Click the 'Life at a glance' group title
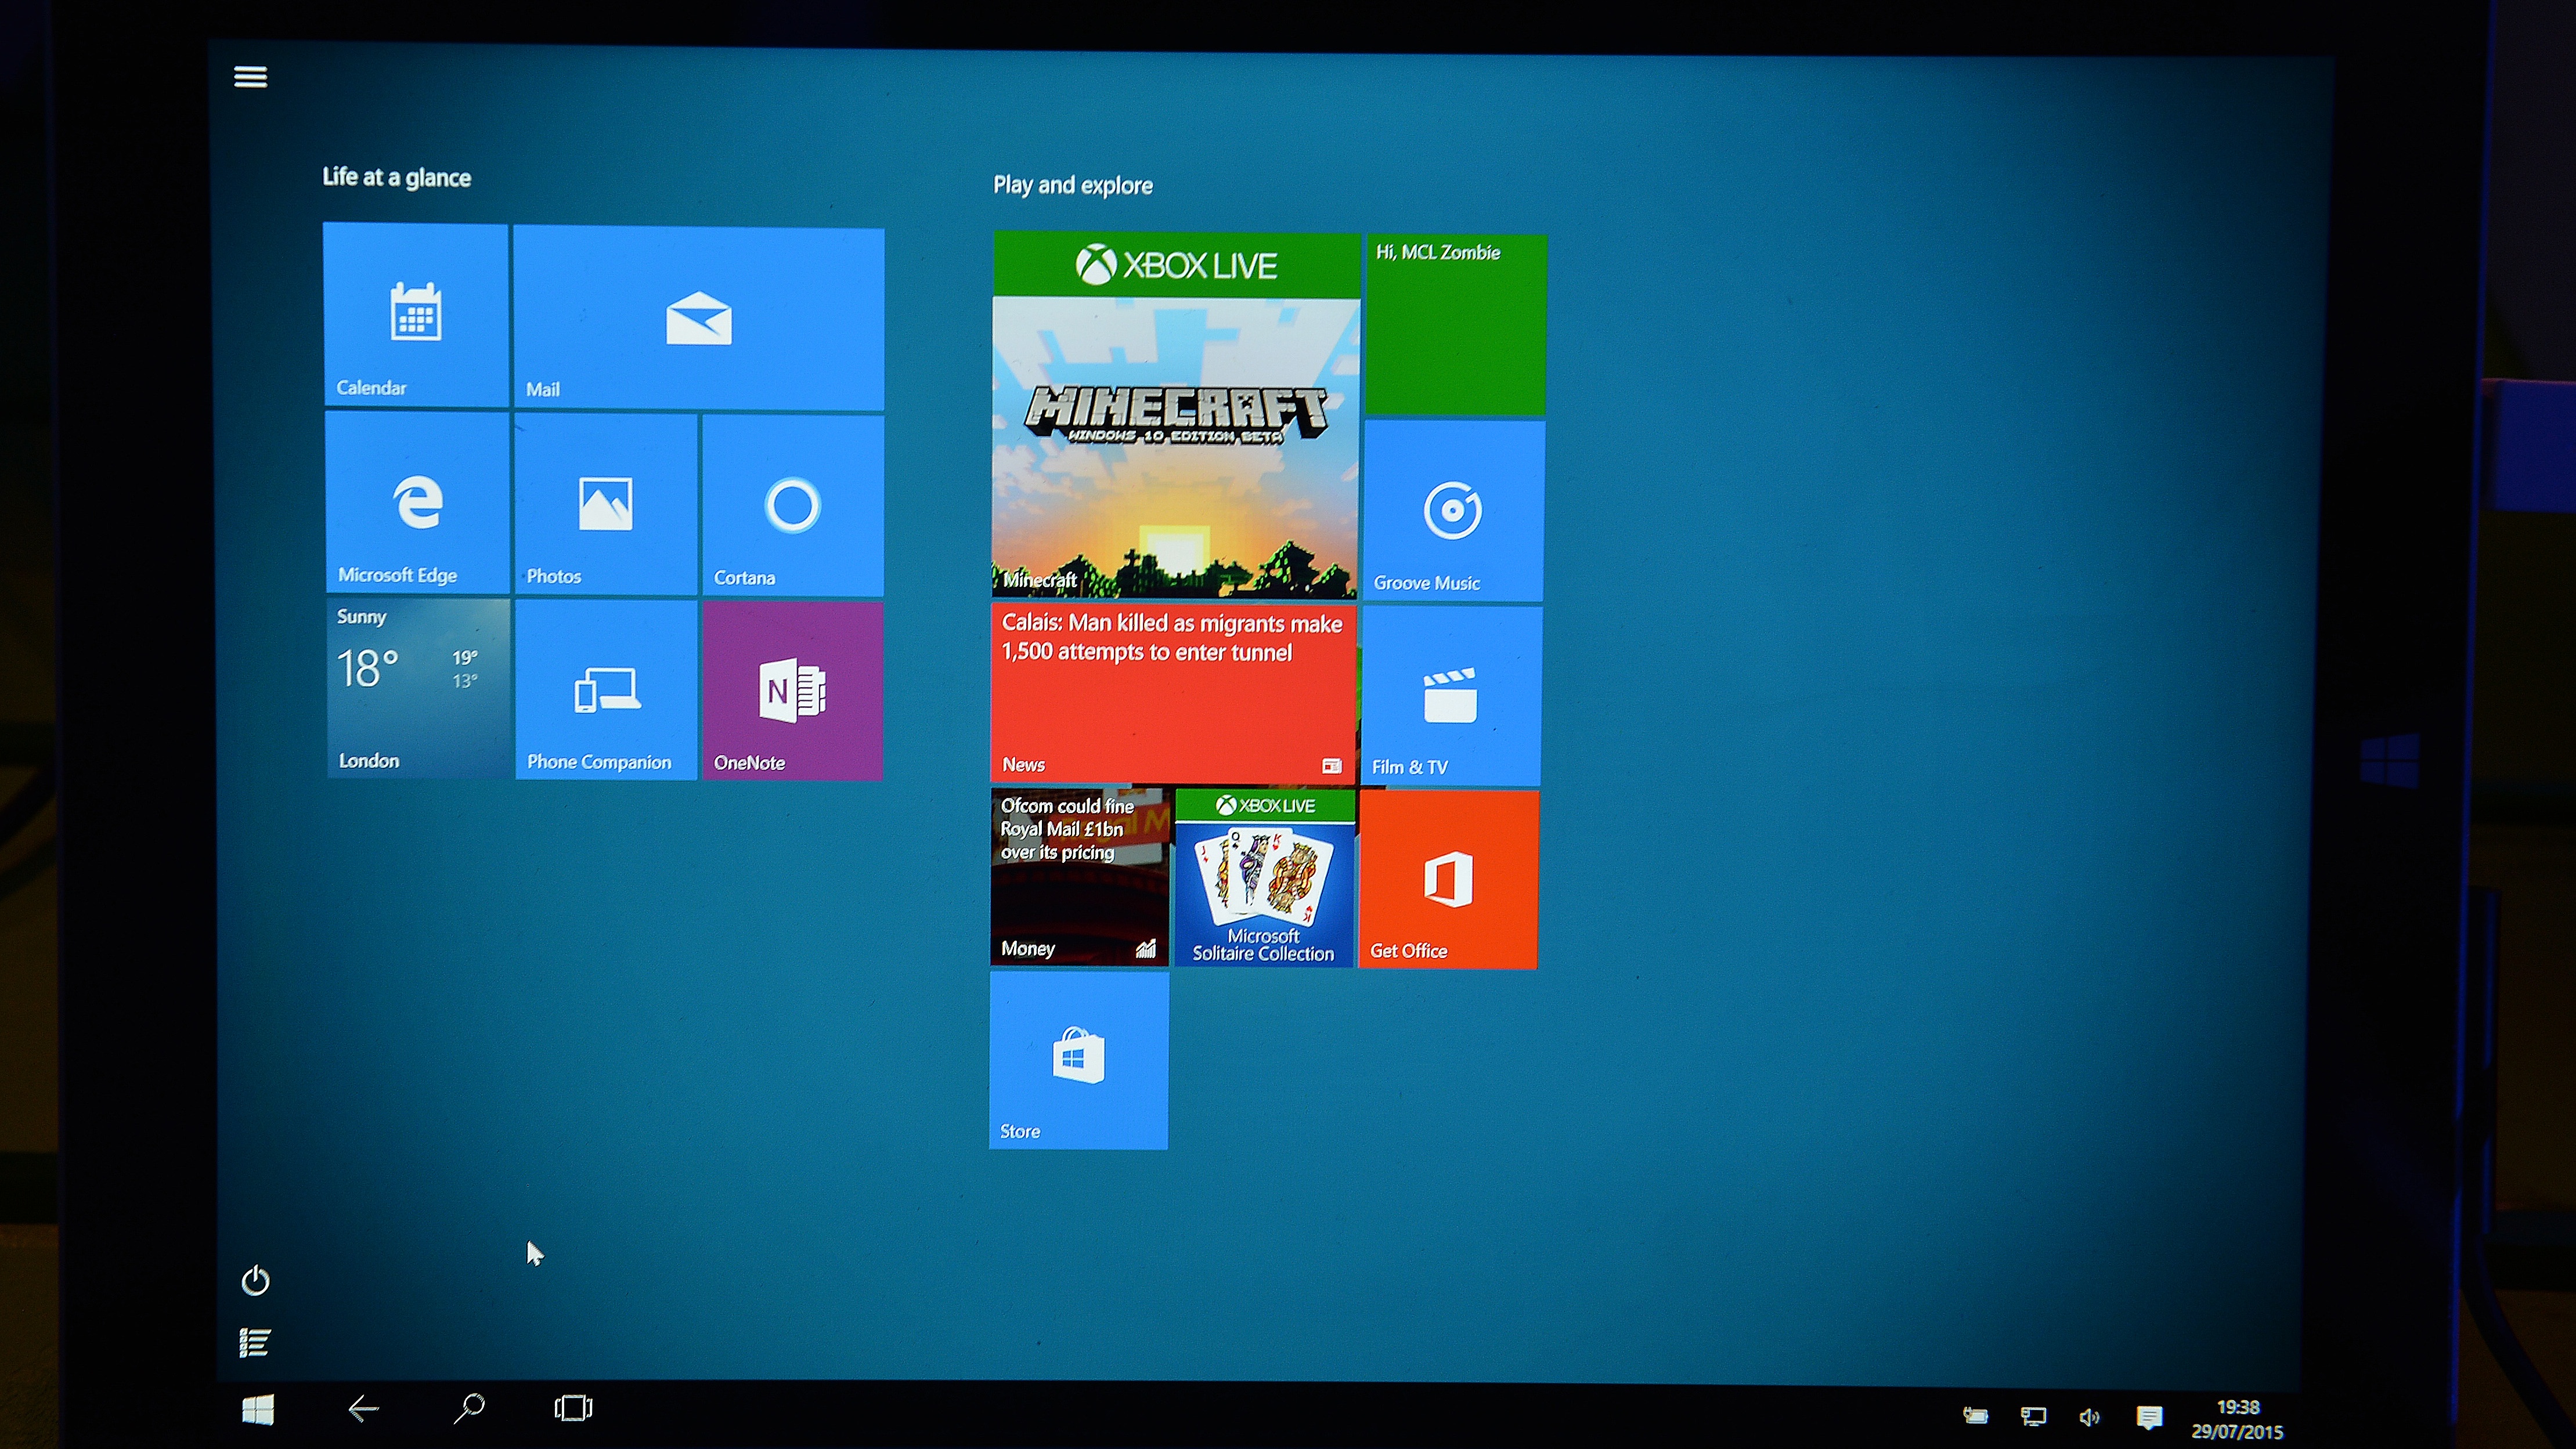The width and height of the screenshot is (2576, 1449). [x=396, y=177]
